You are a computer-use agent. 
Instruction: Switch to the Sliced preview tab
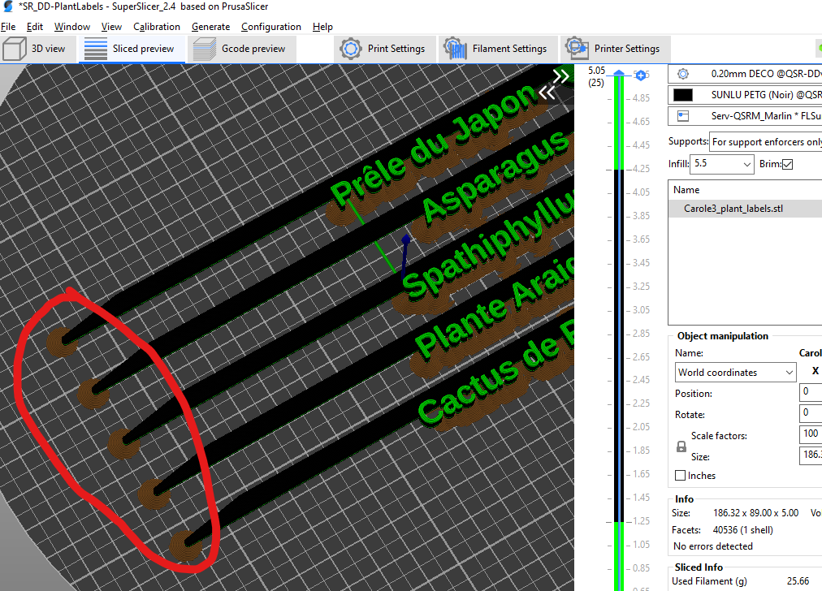[132, 49]
